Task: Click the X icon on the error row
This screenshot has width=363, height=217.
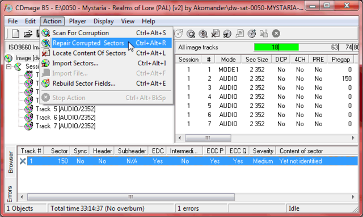Action: 23,161
